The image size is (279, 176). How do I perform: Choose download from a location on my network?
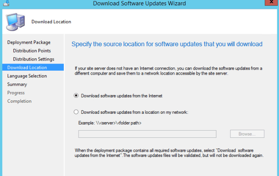coord(76,112)
